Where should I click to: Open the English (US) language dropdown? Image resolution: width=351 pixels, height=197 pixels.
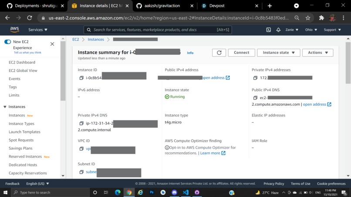point(37,184)
